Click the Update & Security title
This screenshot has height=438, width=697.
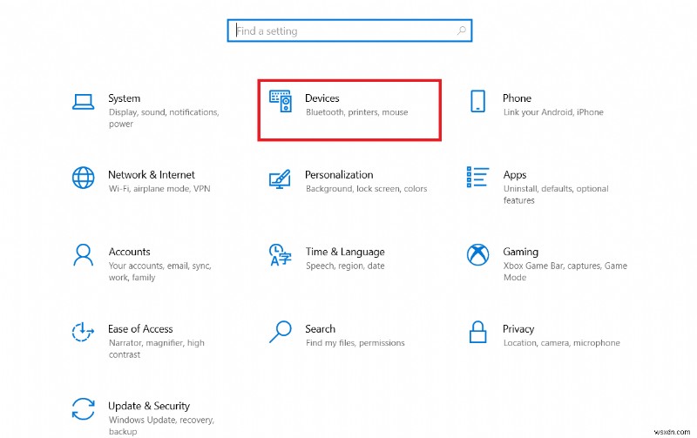click(x=149, y=406)
